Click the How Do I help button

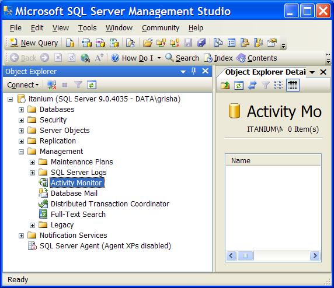(x=133, y=58)
